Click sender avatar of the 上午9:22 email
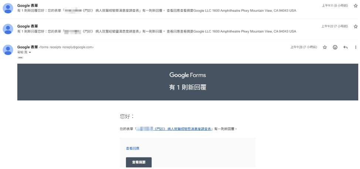This screenshot has height=169, width=360. tap(8, 29)
